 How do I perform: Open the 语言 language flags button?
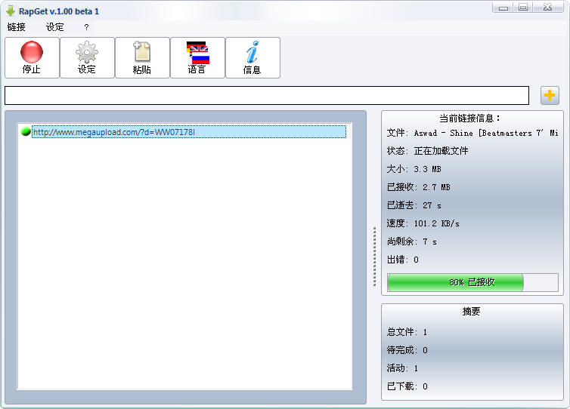pos(198,57)
